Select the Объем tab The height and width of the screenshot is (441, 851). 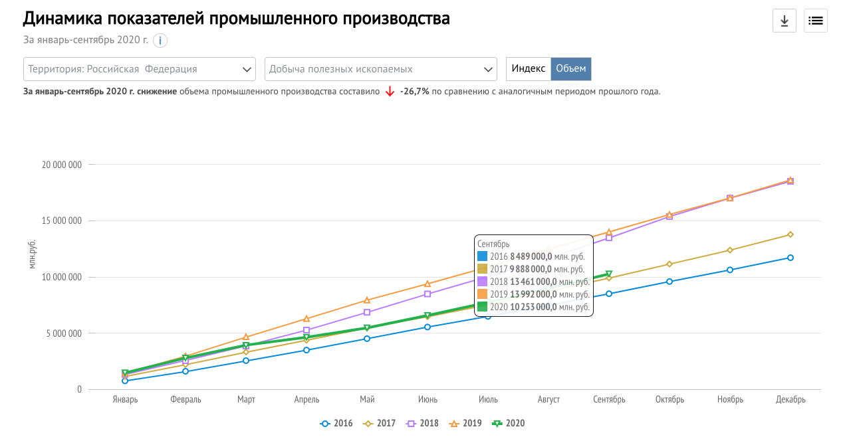(x=571, y=68)
